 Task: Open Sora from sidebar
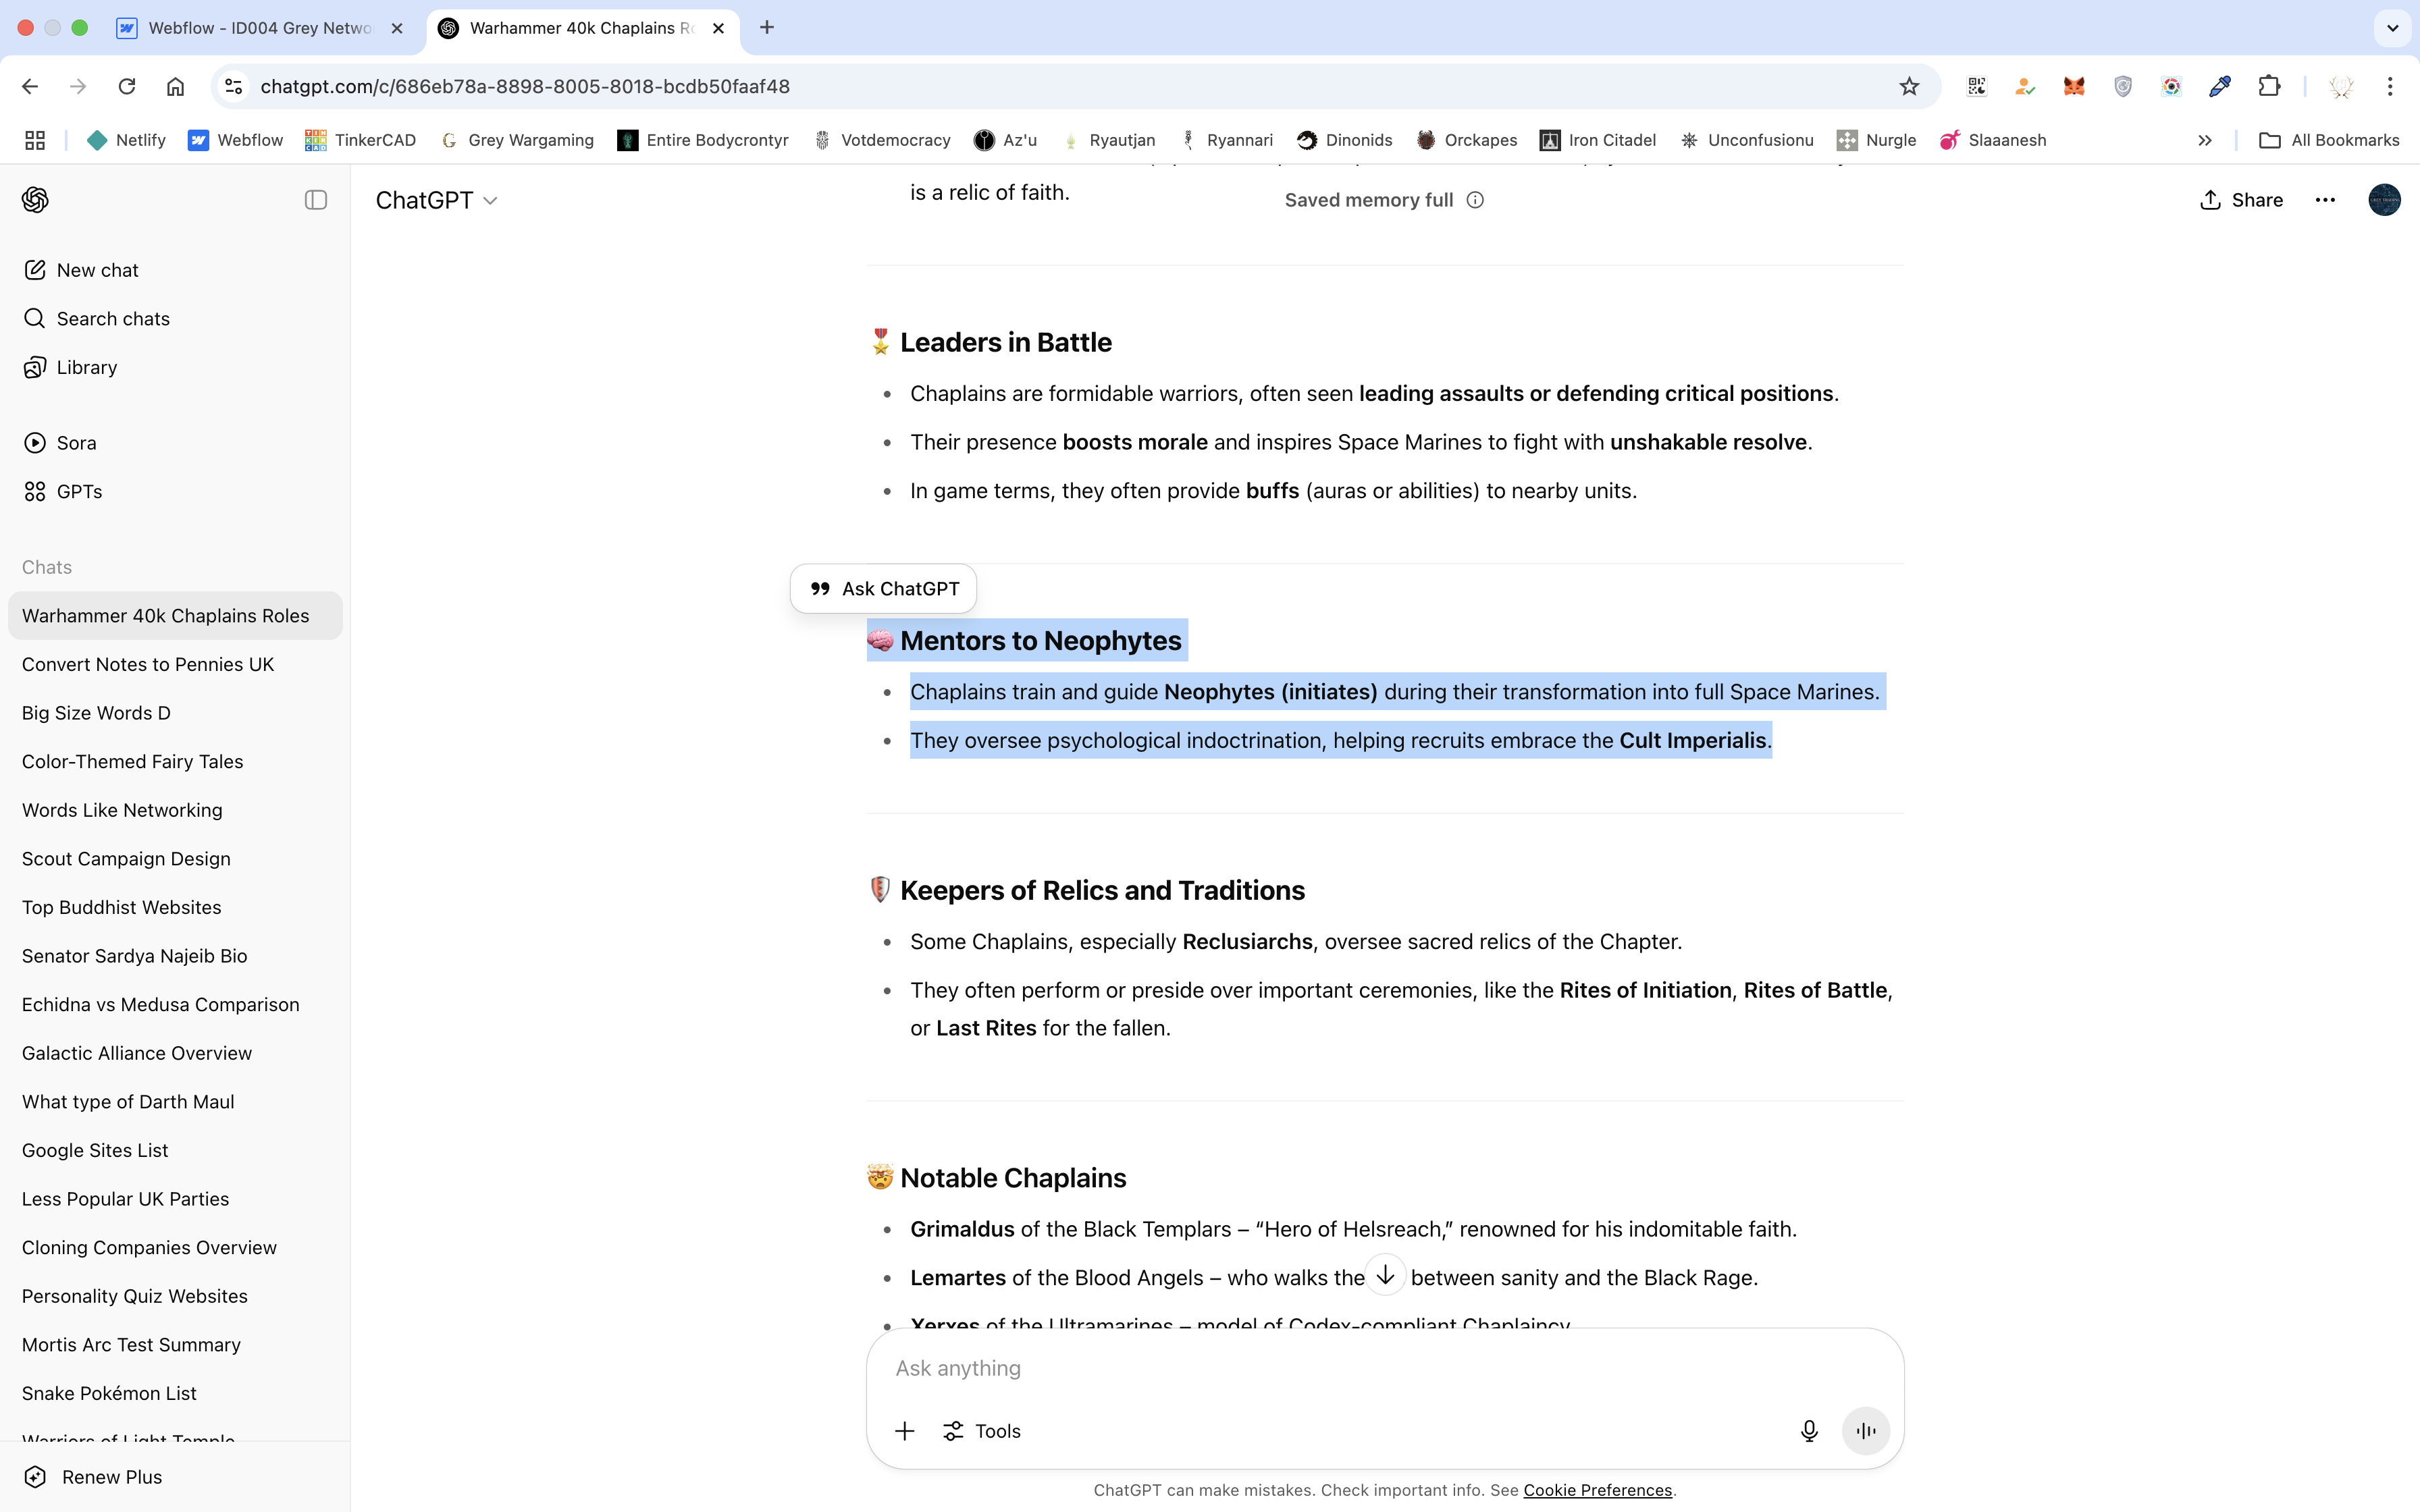(76, 443)
